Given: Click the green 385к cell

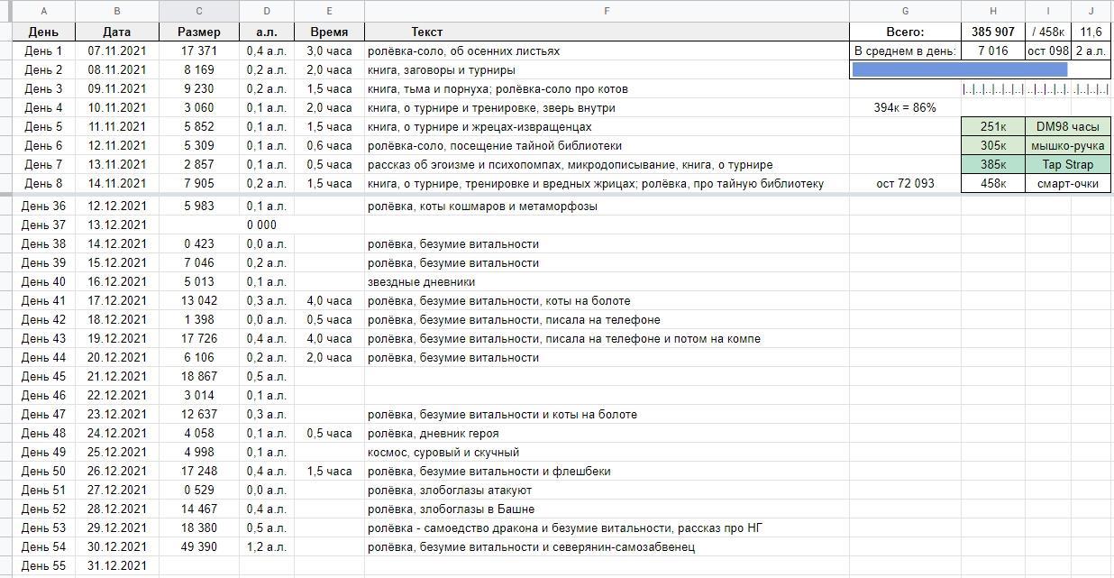Looking at the screenshot, I should (992, 165).
